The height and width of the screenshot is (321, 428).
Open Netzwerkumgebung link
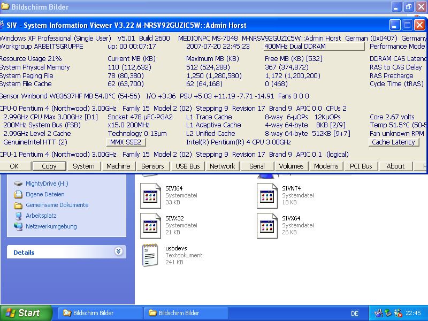[51, 226]
